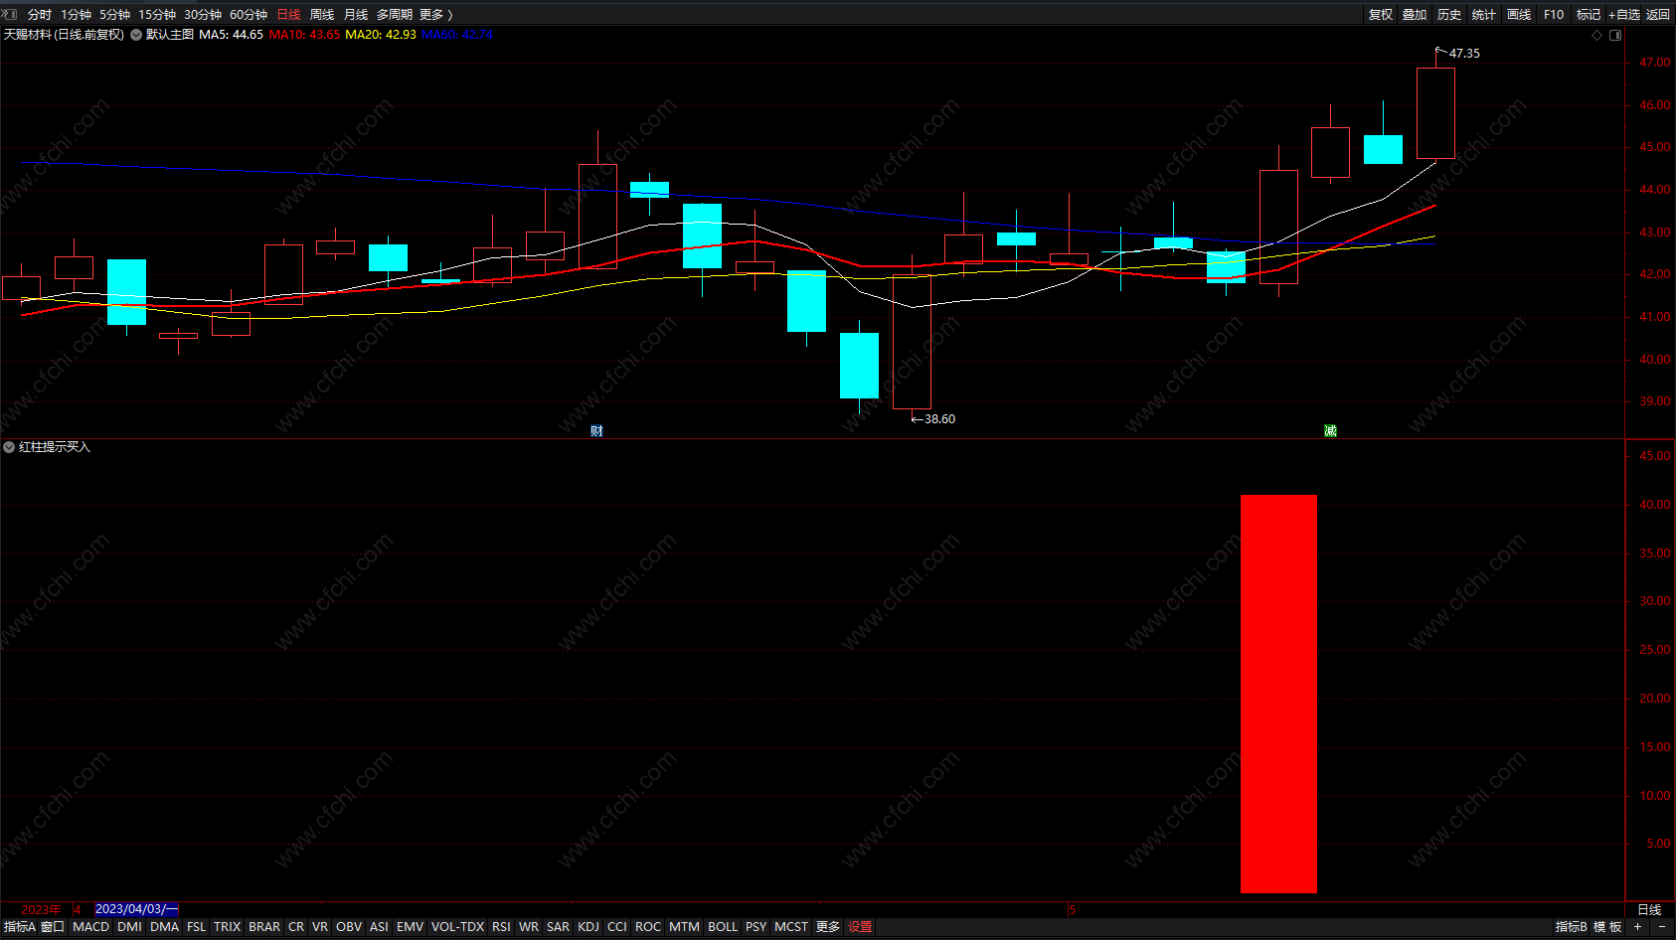
Task: Click the panel collapse icon before 分时
Action: (9, 14)
